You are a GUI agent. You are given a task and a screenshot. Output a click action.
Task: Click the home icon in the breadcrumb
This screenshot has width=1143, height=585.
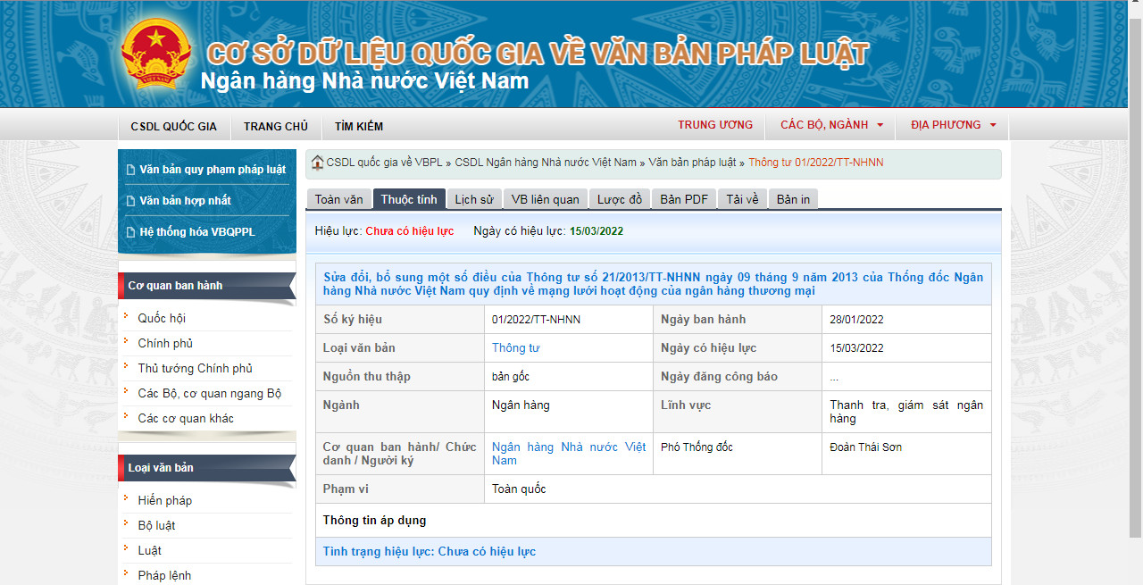pyautogui.click(x=317, y=163)
